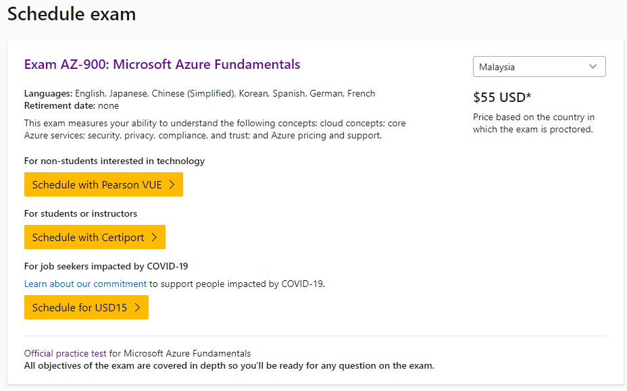Open the Exam AZ-900 Microsoft Azure Fundamentals title link
This screenshot has width=627, height=391.
(x=162, y=64)
